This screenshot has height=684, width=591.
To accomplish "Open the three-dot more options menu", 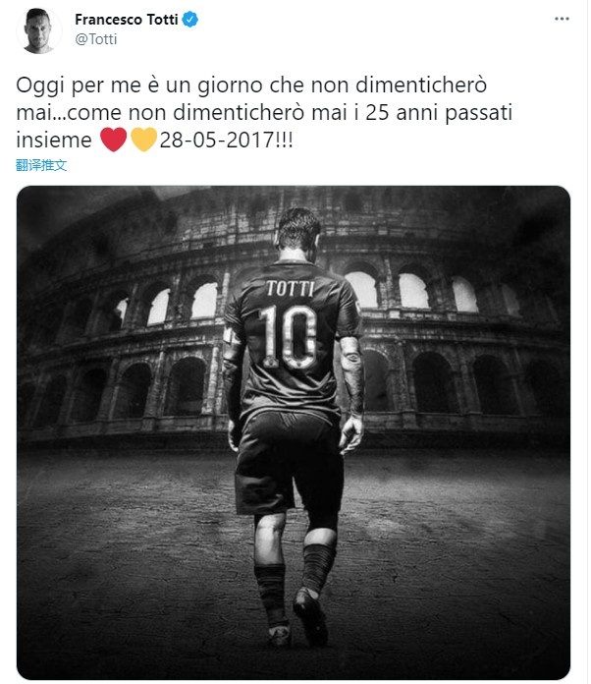I will point(562,19).
